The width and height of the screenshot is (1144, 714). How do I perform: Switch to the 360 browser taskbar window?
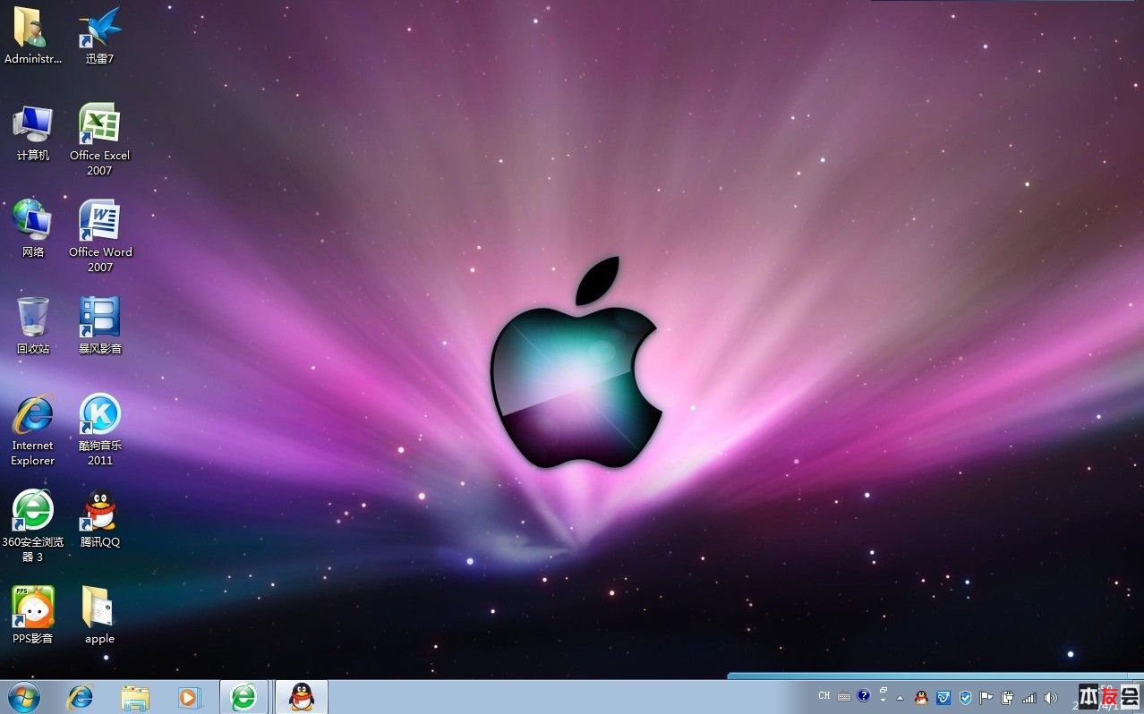tap(243, 697)
